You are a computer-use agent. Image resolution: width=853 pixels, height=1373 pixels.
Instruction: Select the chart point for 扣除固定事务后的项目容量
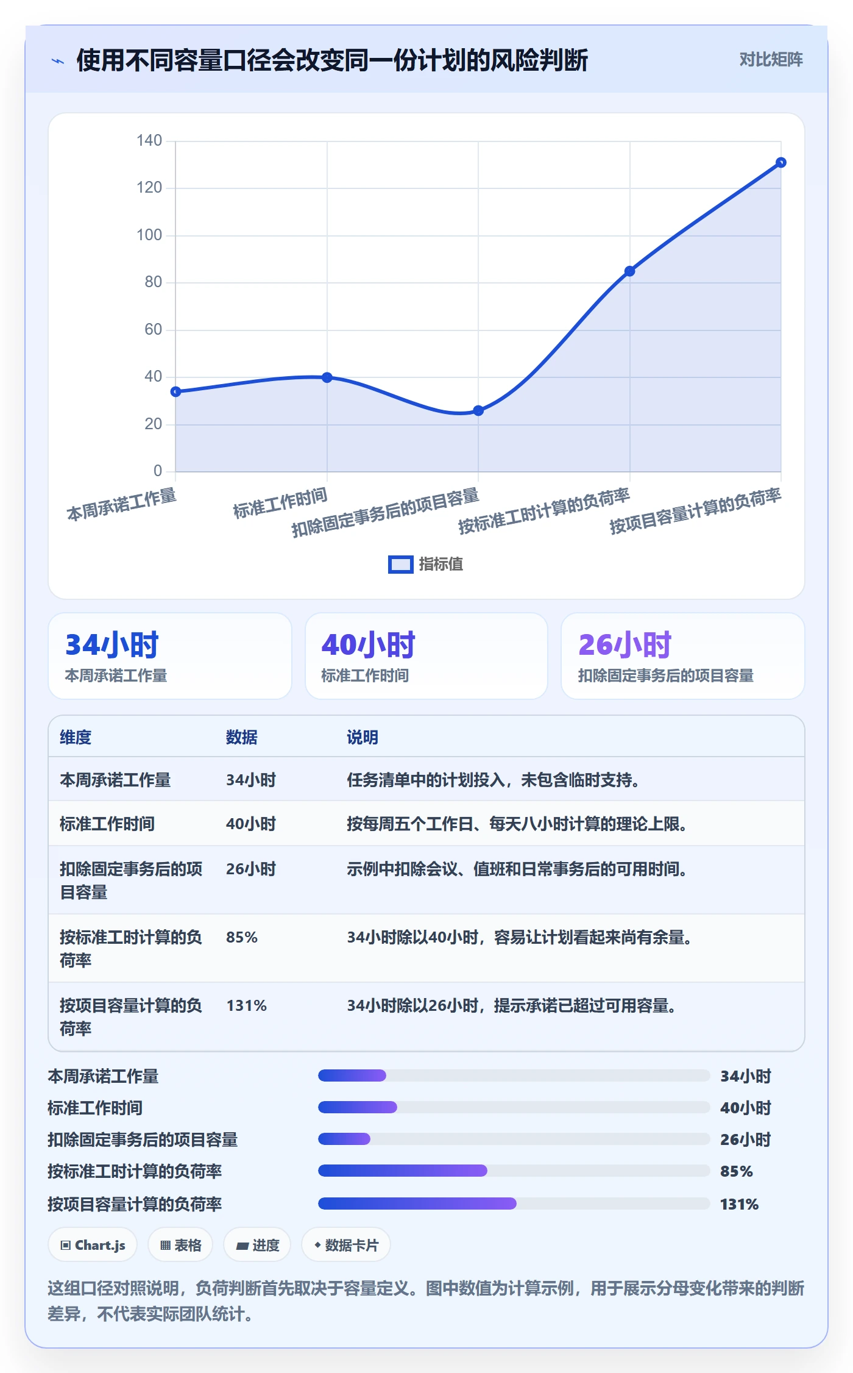pos(478,410)
